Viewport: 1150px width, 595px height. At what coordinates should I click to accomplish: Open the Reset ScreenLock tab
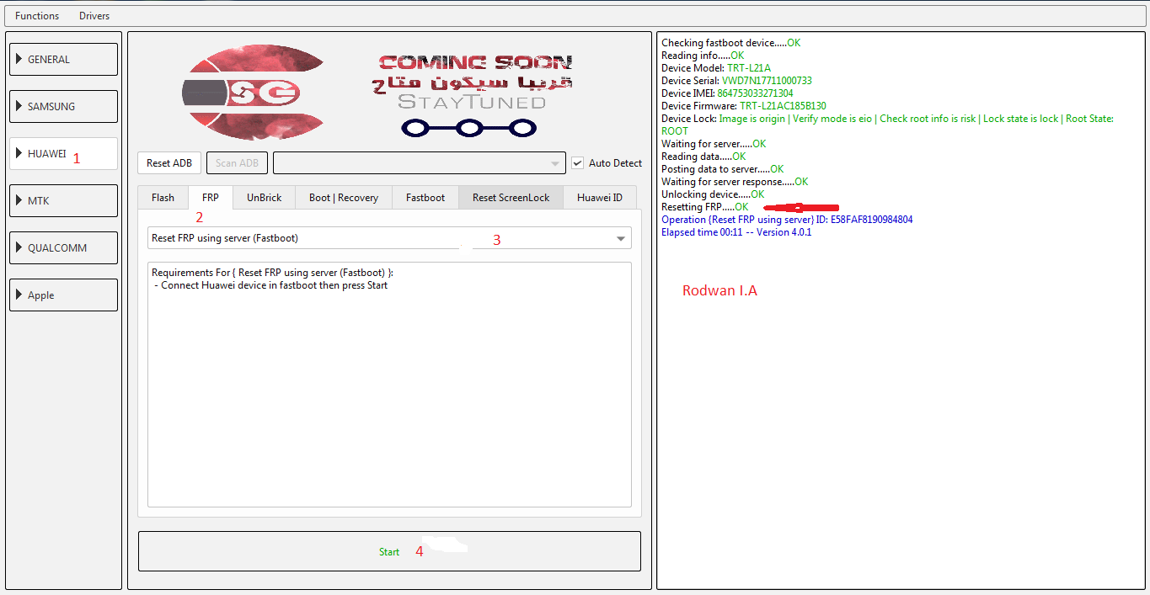(511, 198)
